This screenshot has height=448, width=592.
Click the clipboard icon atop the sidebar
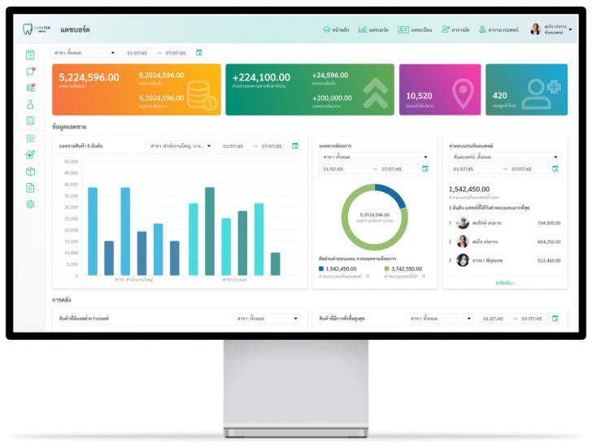[30, 55]
